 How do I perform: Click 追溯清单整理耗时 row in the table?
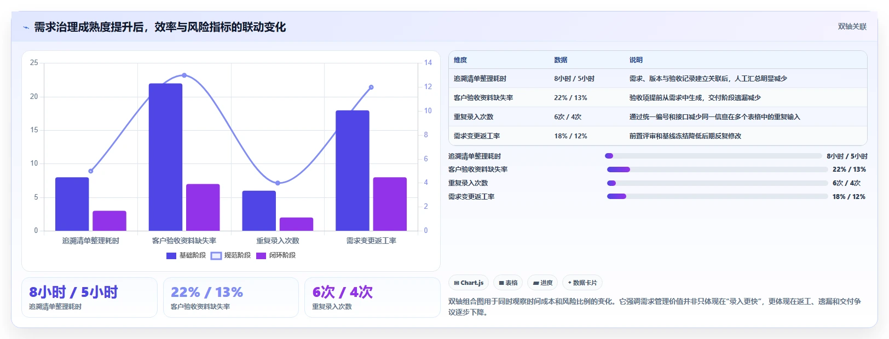(x=657, y=79)
